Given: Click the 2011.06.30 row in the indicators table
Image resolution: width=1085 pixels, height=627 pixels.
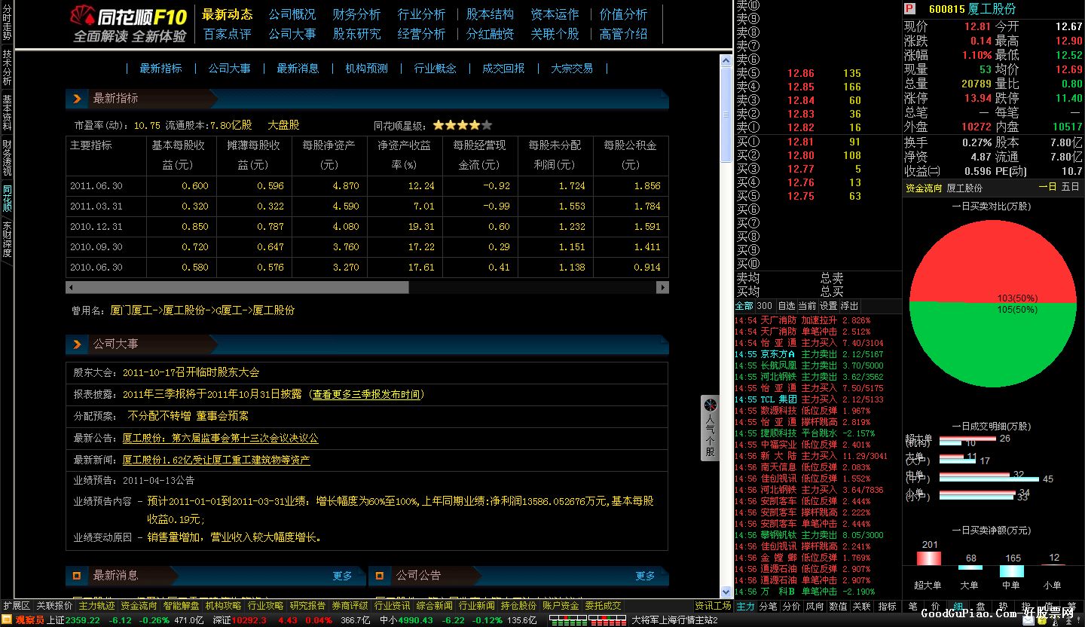Looking at the screenshot, I should pos(367,186).
